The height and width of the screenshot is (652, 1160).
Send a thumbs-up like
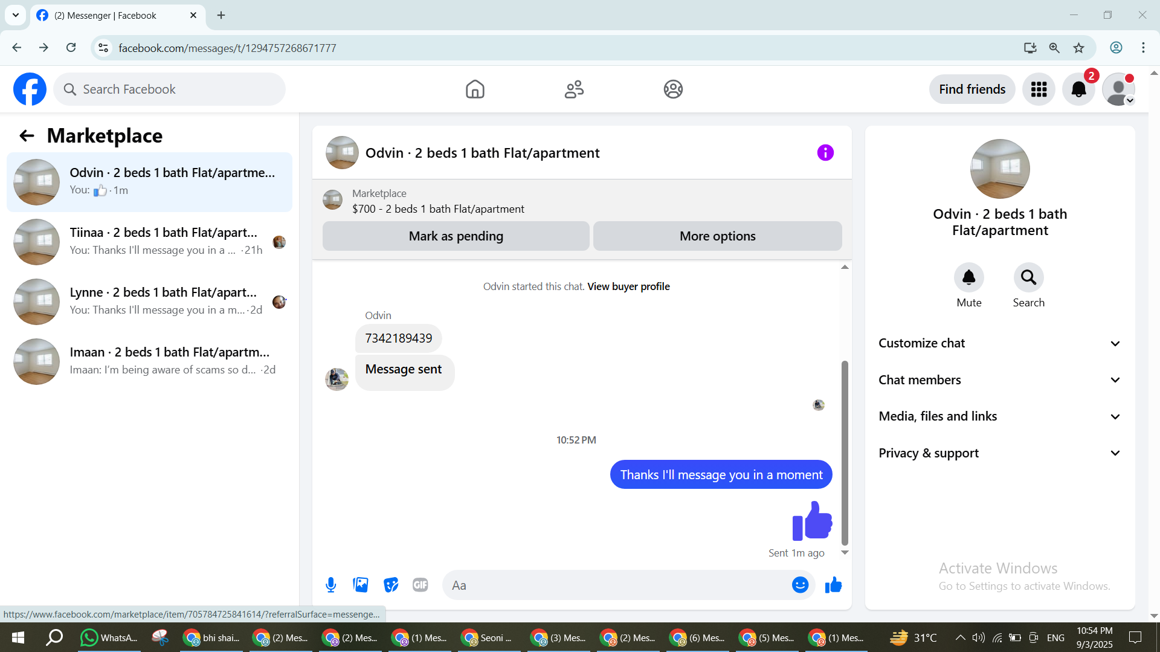(x=833, y=585)
